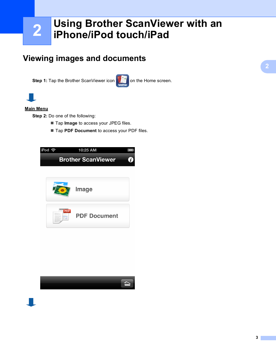Open the PDF Document menu button
This screenshot has height=357, width=276.
(x=88, y=216)
